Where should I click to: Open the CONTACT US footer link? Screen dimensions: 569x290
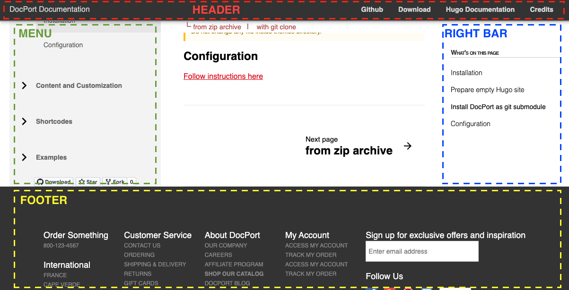tap(142, 246)
